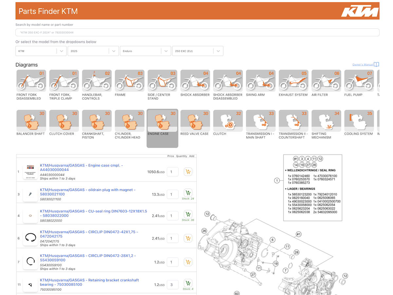This screenshot has width=393, height=295.
Task: Click the oildrain plug part thumbnail
Action: 30,194
